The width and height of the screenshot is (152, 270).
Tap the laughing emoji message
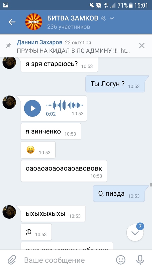38,150
